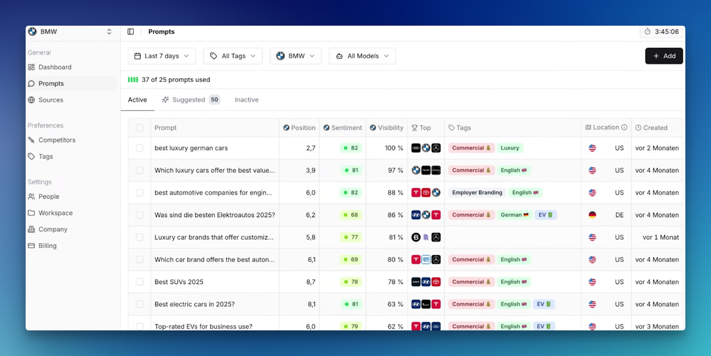This screenshot has width=711, height=356.
Task: Open the BMW brand filter dropdown
Action: [296, 56]
